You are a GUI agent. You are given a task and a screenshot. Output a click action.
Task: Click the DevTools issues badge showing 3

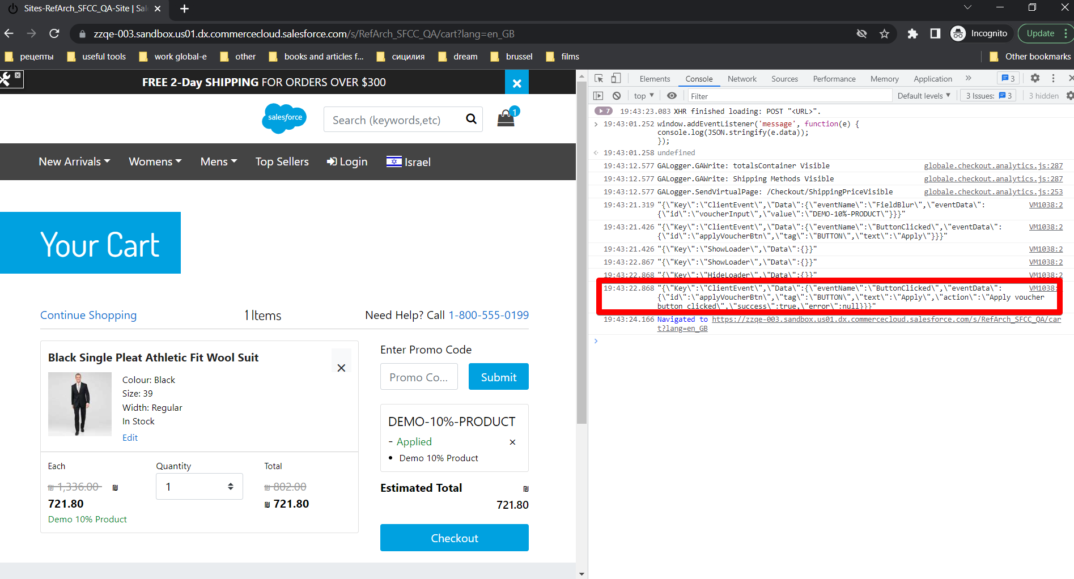pos(1008,78)
